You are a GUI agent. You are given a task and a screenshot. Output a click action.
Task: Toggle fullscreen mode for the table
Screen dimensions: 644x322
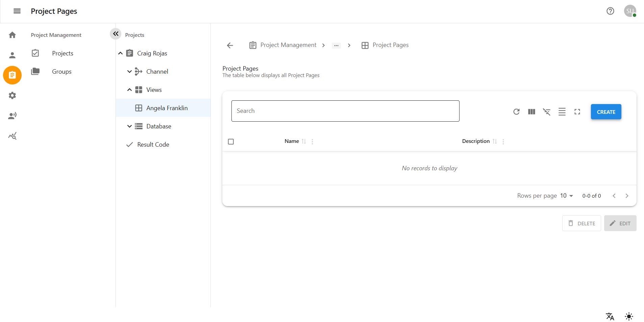pyautogui.click(x=577, y=112)
